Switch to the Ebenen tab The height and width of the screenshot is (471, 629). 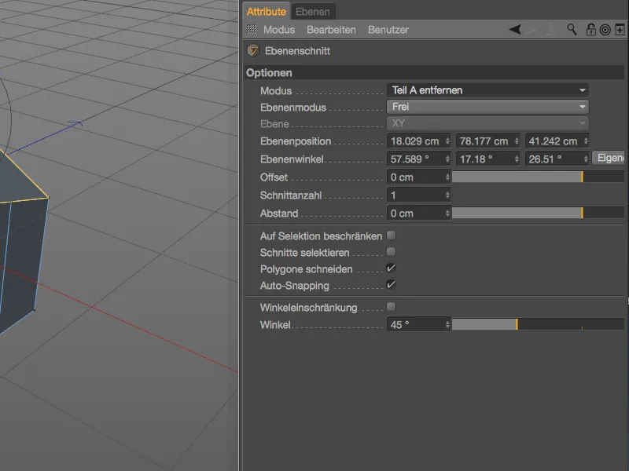(x=313, y=12)
